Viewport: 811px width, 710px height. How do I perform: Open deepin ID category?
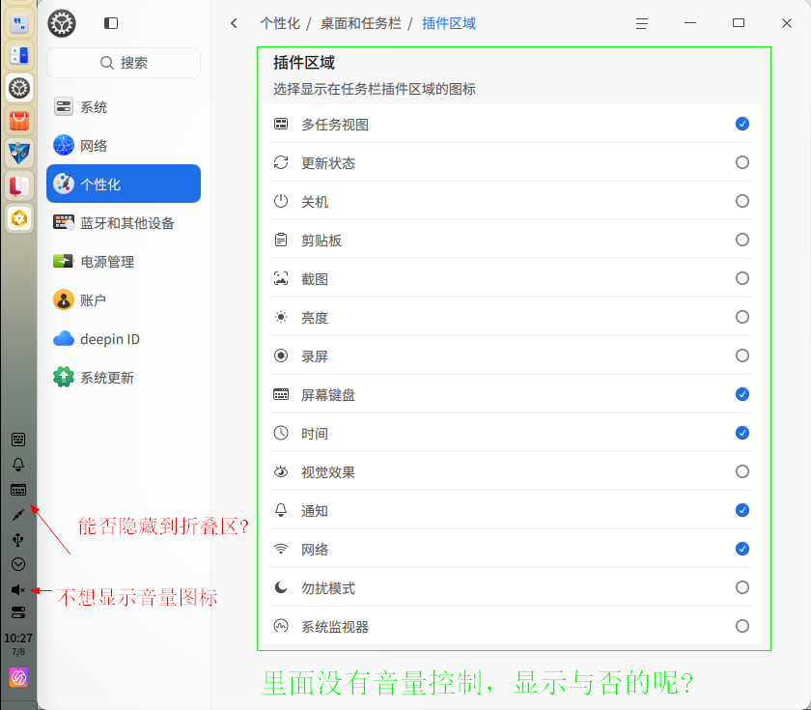click(124, 339)
